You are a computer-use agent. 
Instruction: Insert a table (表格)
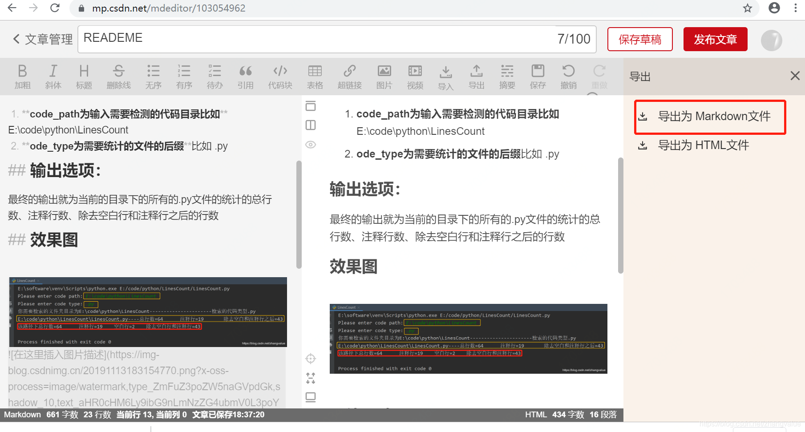click(315, 76)
